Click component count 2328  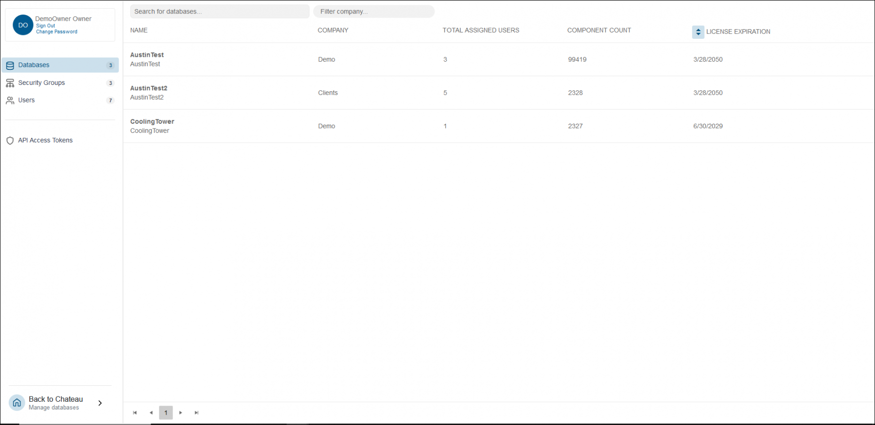coord(575,93)
